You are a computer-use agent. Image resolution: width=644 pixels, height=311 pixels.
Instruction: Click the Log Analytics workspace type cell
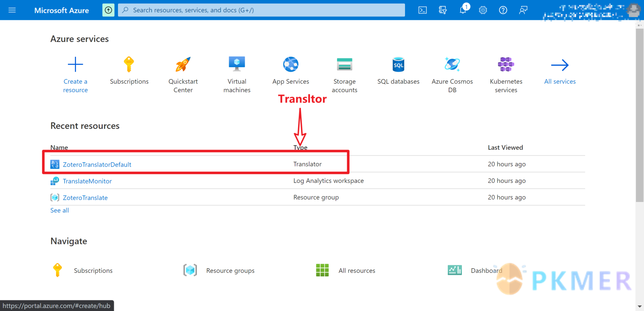(328, 181)
